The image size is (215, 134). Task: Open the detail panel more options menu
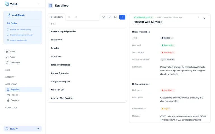coord(199,18)
